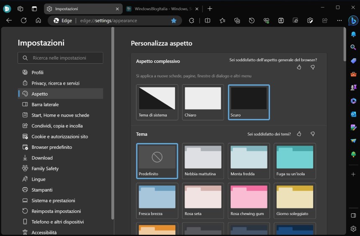Open the Drop paper plane sidebar icon
Screen dimensions: 360x236
(x=354, y=141)
